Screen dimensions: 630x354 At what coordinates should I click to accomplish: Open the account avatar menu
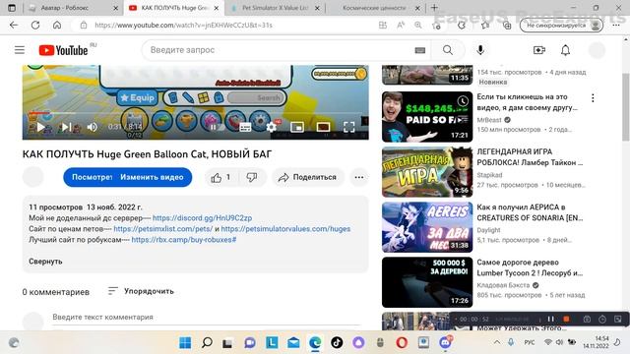tap(597, 50)
